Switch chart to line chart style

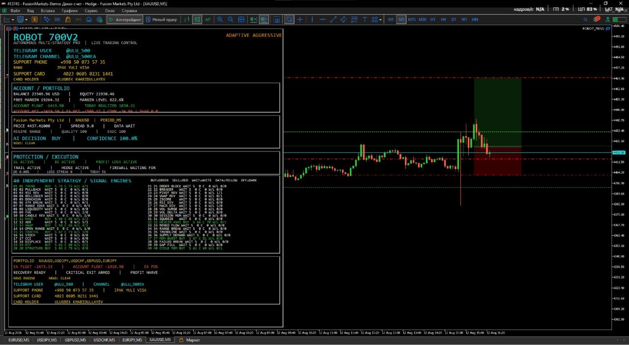pyautogui.click(x=208, y=20)
